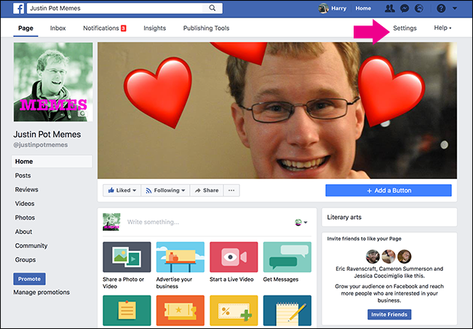The height and width of the screenshot is (329, 473).
Task: Open the Inbox tab
Action: pyautogui.click(x=58, y=28)
